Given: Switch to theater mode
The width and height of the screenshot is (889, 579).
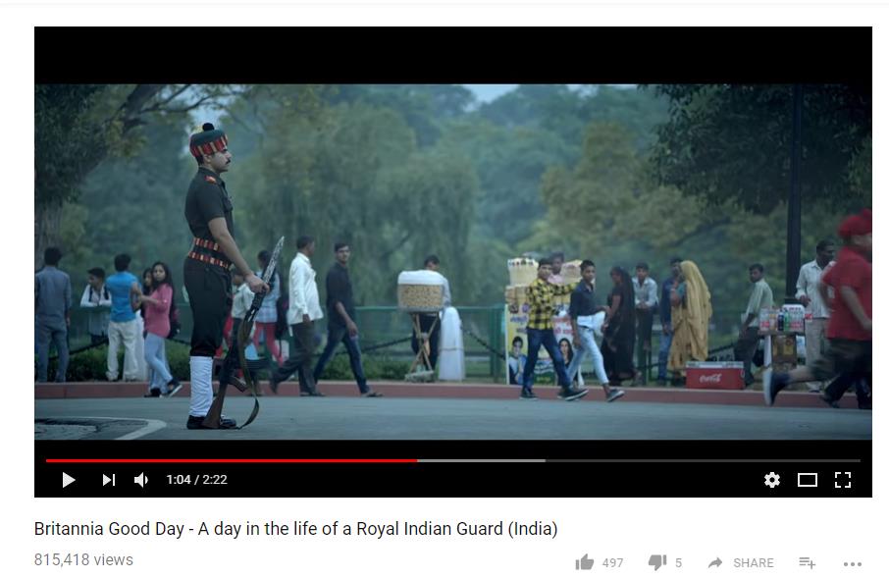Looking at the screenshot, I should (808, 480).
